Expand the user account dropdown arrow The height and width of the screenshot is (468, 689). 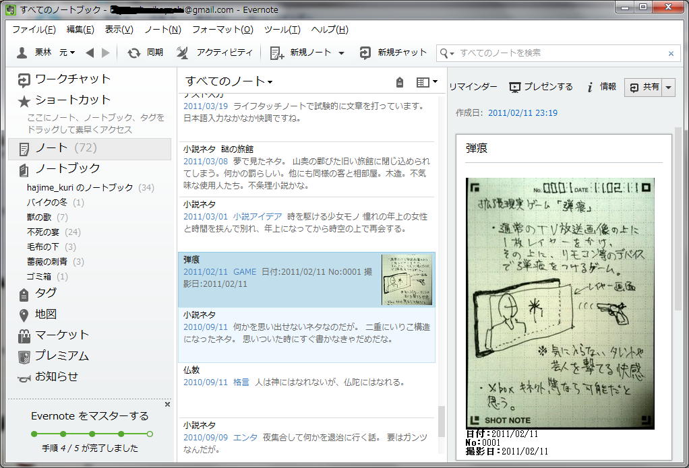[x=73, y=53]
